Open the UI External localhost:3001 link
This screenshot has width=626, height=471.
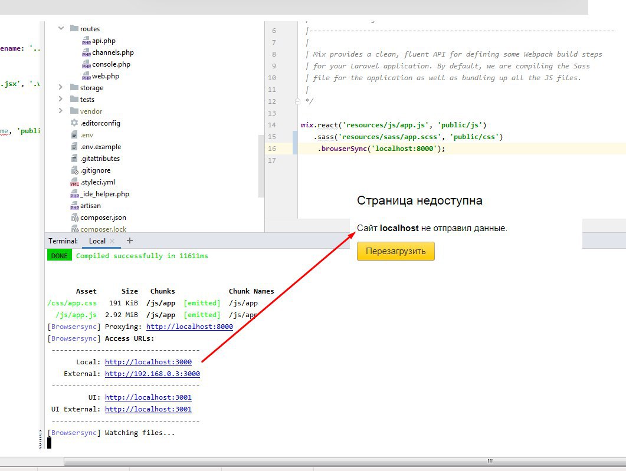click(148, 409)
